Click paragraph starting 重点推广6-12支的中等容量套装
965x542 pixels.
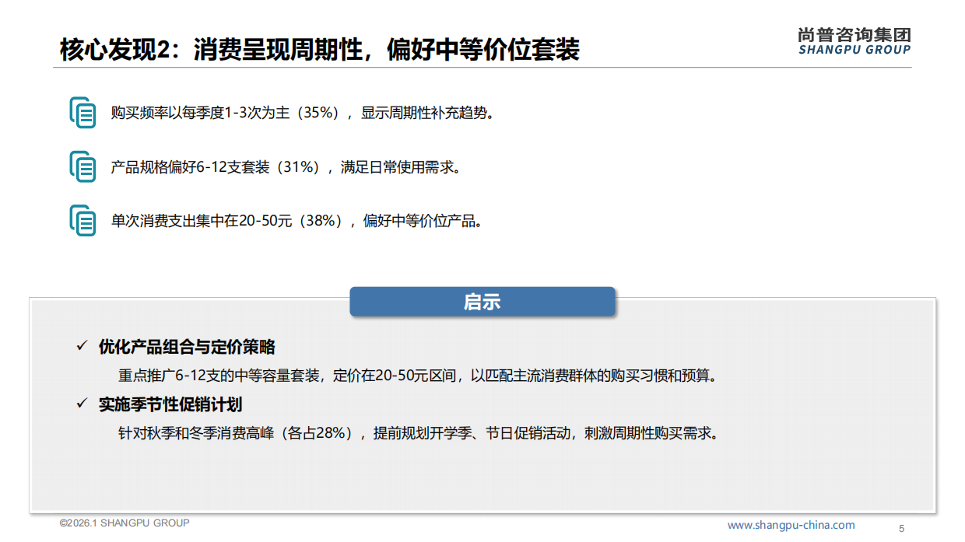[x=417, y=376]
